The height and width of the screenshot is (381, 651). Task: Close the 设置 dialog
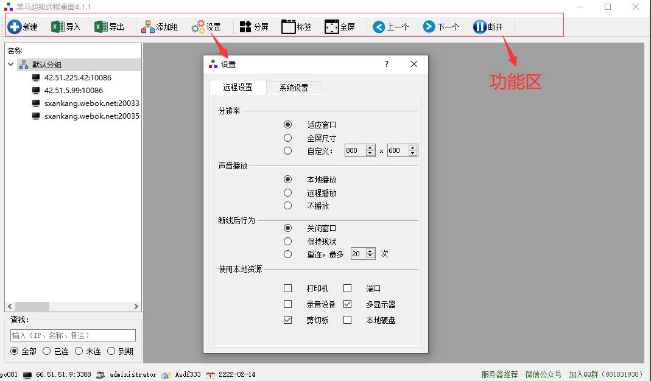[x=414, y=64]
